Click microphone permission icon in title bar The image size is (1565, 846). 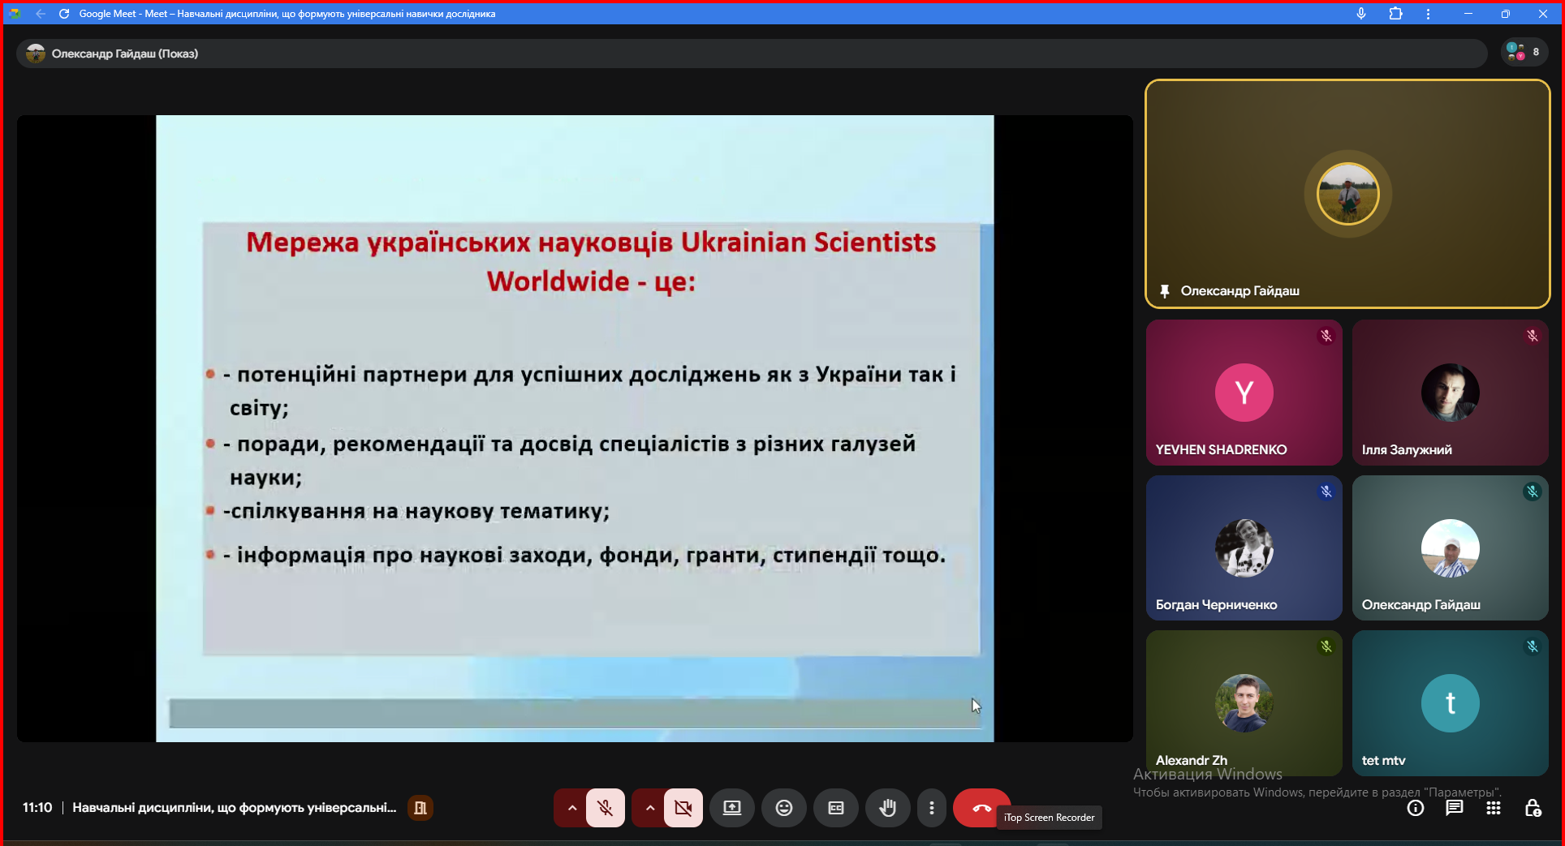click(x=1361, y=14)
